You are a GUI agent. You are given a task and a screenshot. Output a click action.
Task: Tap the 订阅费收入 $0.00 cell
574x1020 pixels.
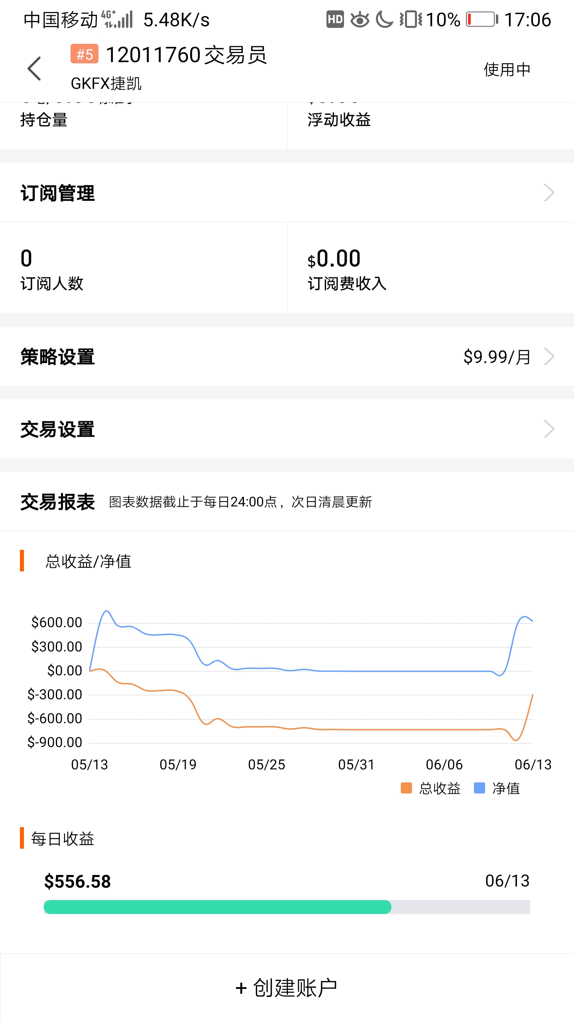coord(431,268)
